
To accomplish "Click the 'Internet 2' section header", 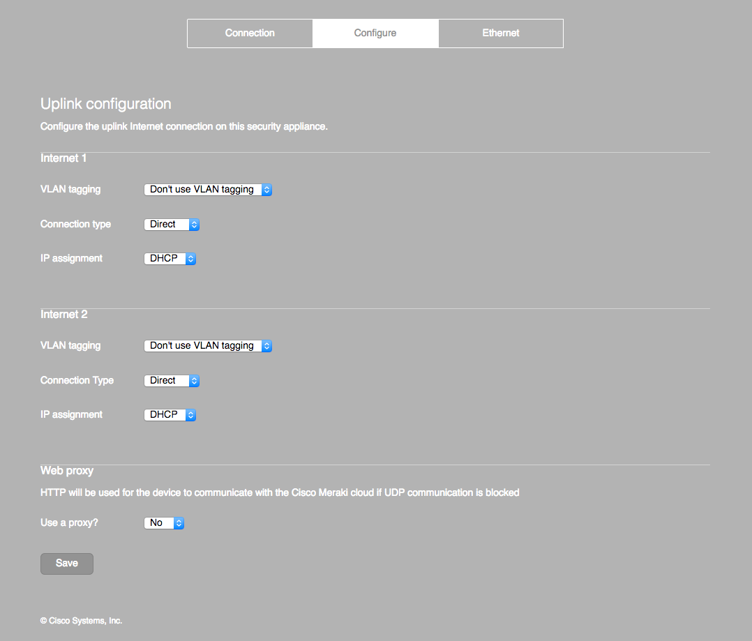I will pos(63,314).
